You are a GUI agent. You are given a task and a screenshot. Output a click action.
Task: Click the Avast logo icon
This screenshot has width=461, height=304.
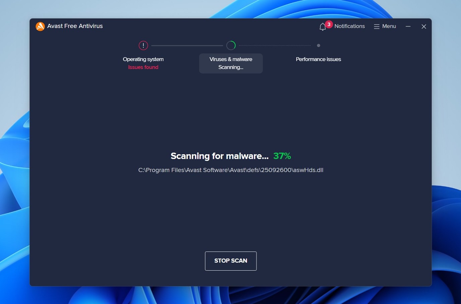[40, 26]
